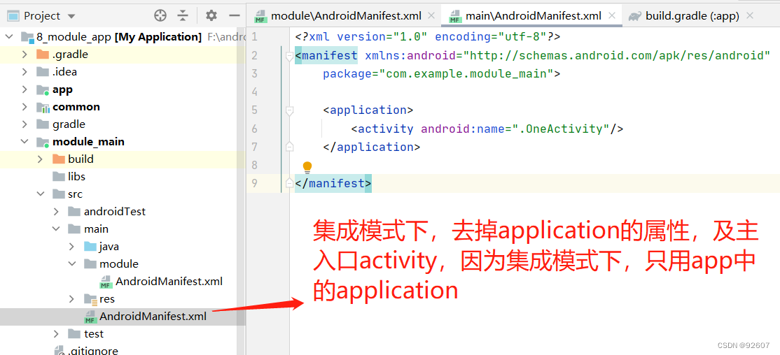Fold the application tag at line 5
This screenshot has height=355, width=780.
point(289,110)
